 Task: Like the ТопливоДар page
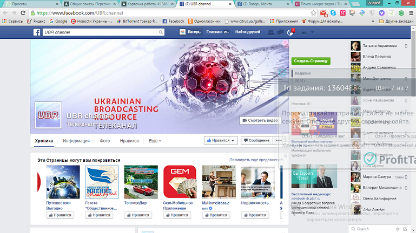[138, 215]
